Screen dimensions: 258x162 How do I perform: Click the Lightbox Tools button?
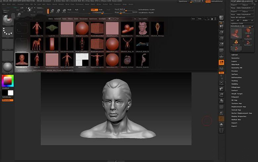(x=242, y=24)
